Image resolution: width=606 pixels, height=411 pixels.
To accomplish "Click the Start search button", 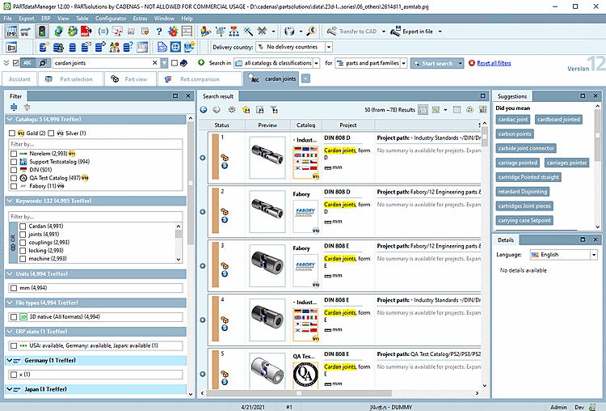I will [433, 62].
